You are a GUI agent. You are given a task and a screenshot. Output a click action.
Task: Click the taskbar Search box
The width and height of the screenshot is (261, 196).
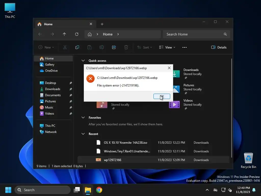(x=43, y=190)
